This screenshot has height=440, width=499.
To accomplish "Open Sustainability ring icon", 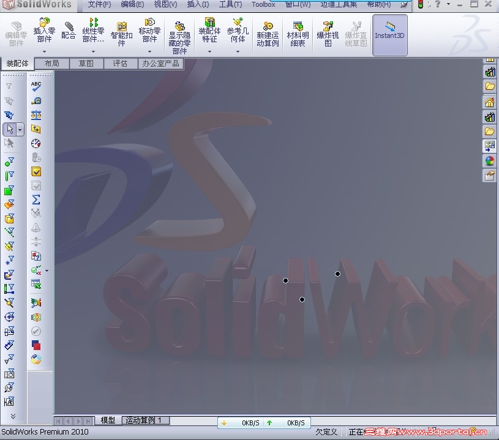I will 36,359.
